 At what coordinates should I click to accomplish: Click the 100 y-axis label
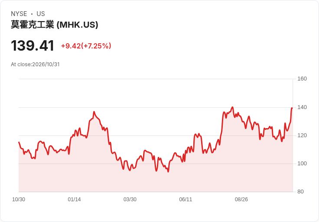(302, 164)
